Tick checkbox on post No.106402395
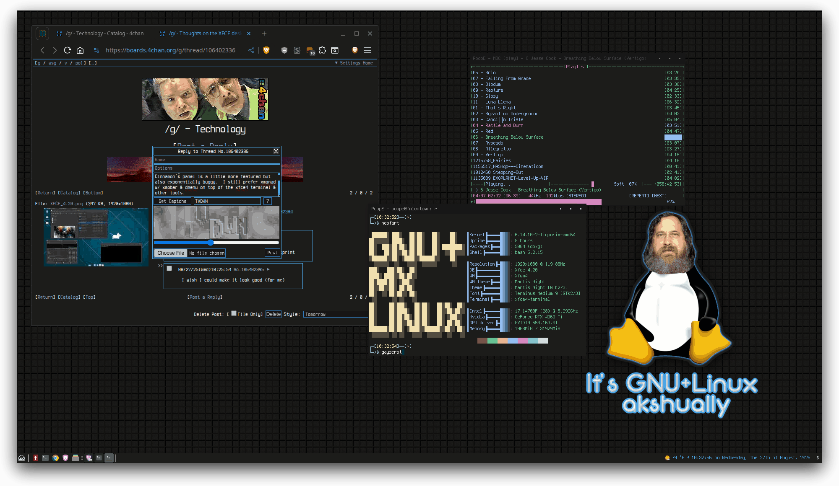This screenshot has width=839, height=486. click(x=169, y=269)
